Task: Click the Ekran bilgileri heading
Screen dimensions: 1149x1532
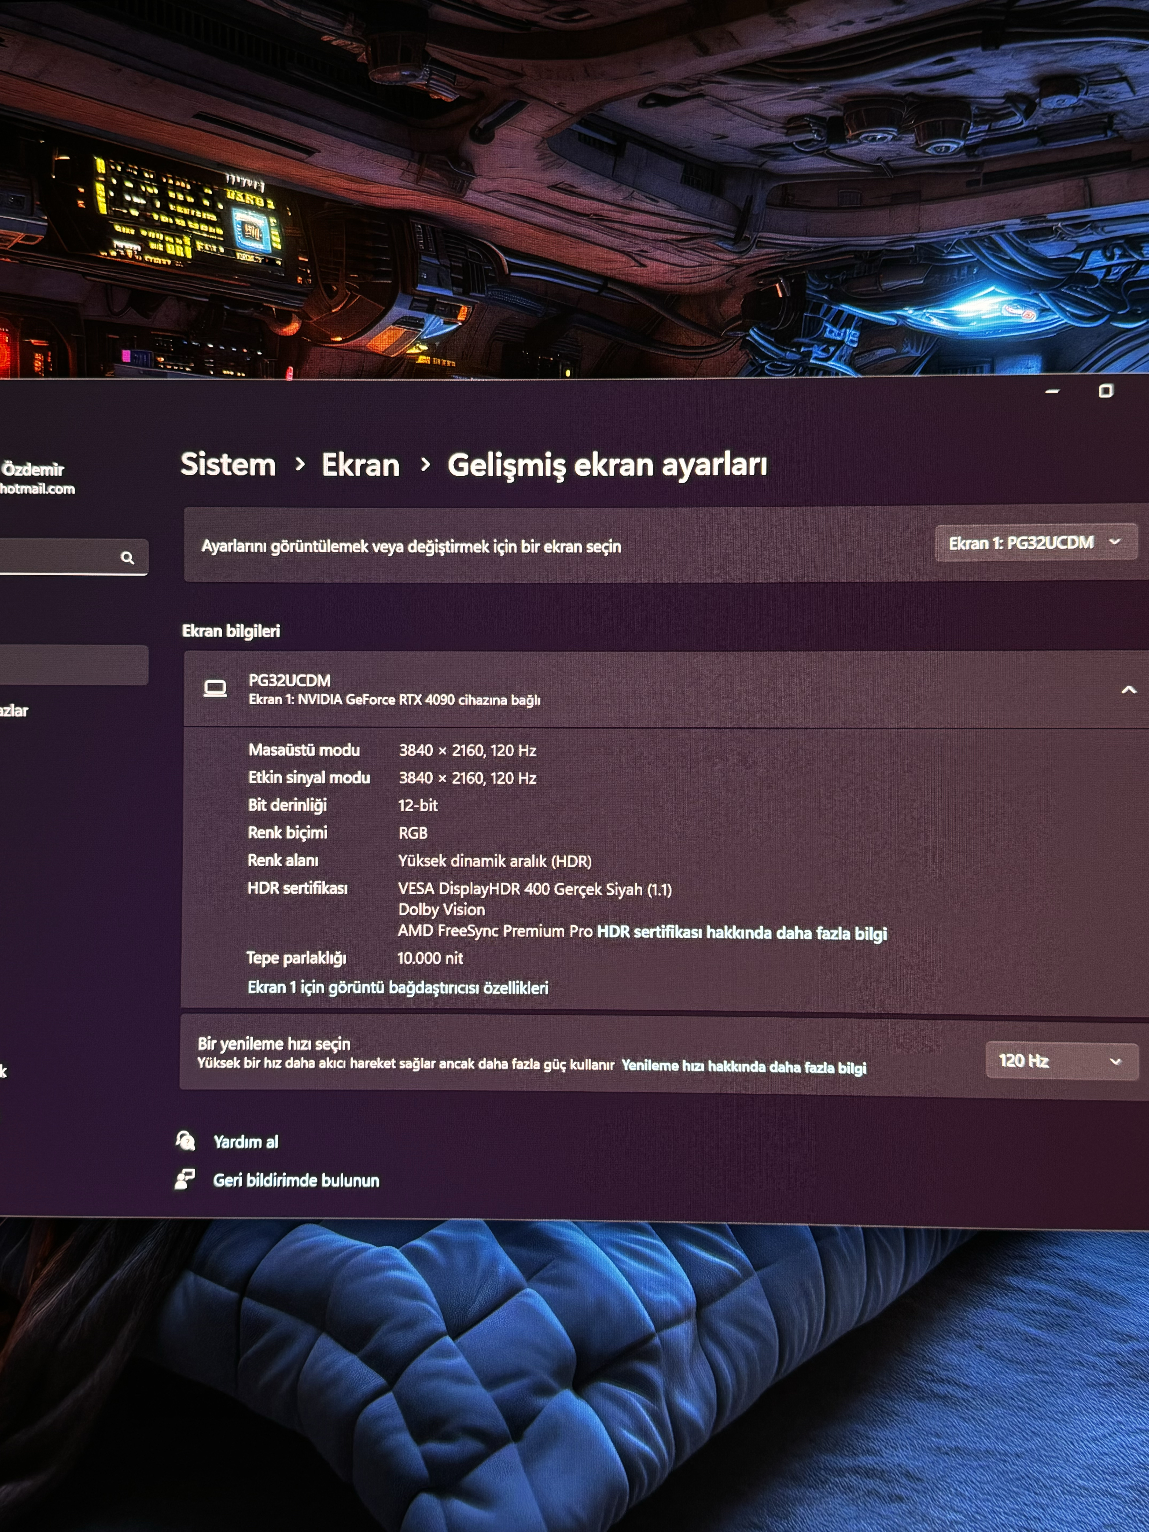Action: (x=231, y=631)
